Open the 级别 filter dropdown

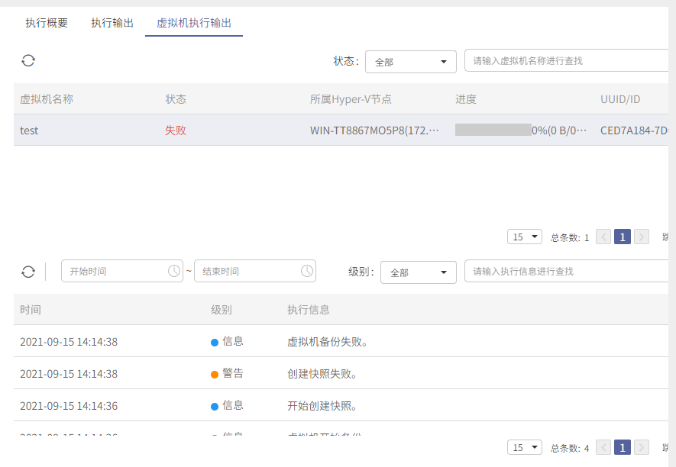419,272
